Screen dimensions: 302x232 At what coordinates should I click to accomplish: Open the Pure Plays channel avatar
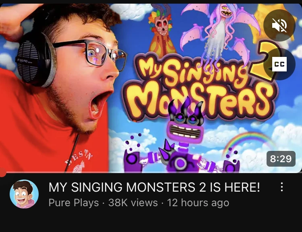click(24, 194)
